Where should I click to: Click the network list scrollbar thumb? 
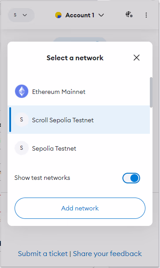point(151,92)
